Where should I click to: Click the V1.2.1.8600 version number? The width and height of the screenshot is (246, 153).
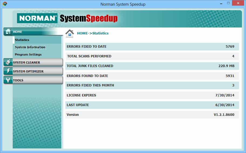(224, 115)
